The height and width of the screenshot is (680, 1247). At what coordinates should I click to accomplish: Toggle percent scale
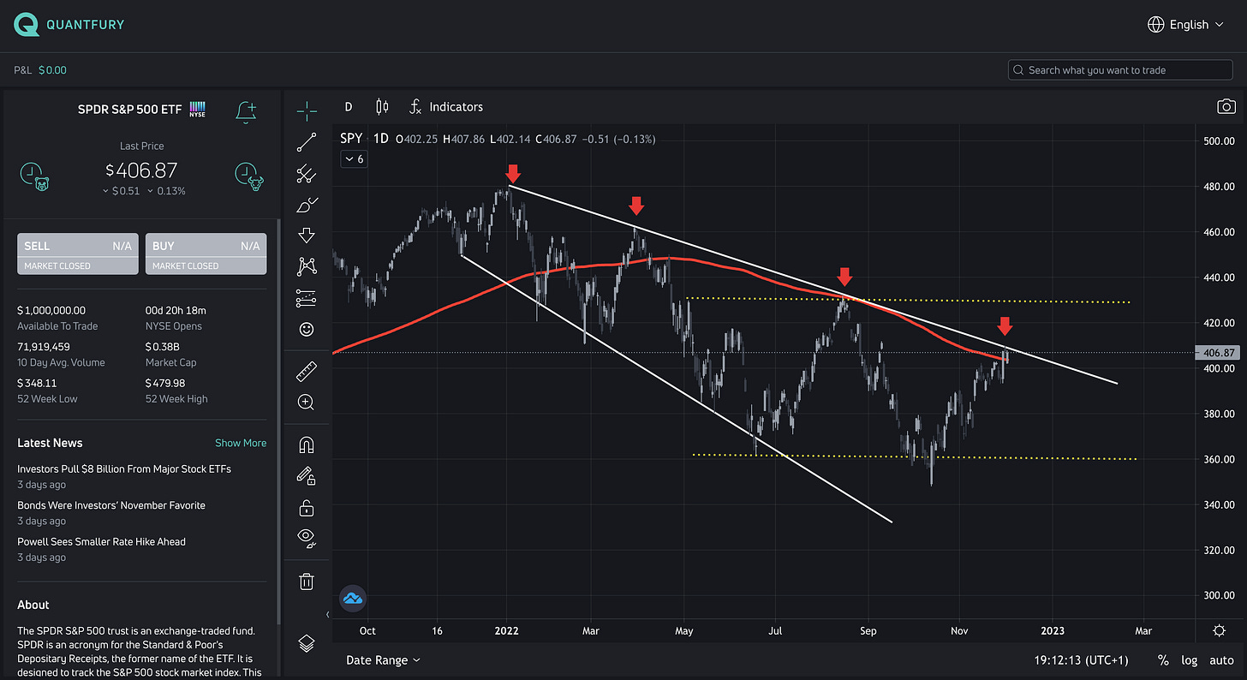pyautogui.click(x=1163, y=660)
